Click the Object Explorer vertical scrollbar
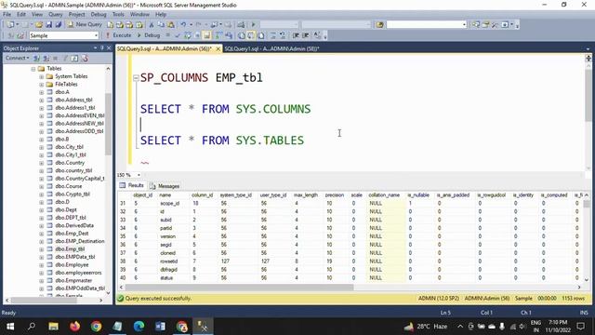 [x=108, y=124]
